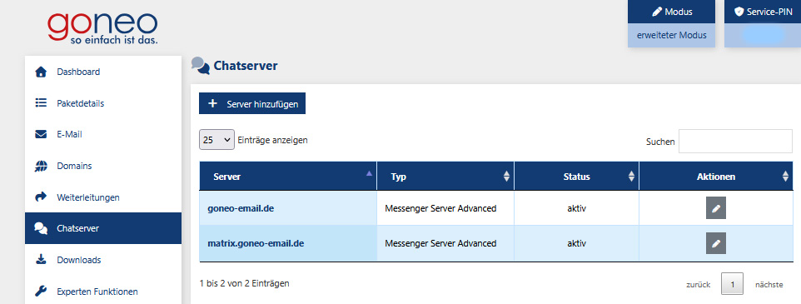Click the goneo logo
This screenshot has height=304, width=801.
click(102, 29)
